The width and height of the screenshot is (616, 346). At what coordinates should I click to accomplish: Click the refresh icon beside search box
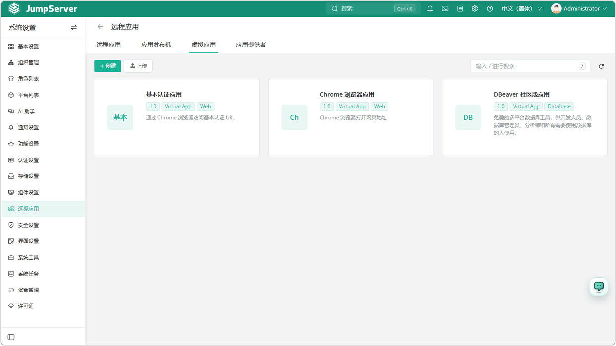601,66
